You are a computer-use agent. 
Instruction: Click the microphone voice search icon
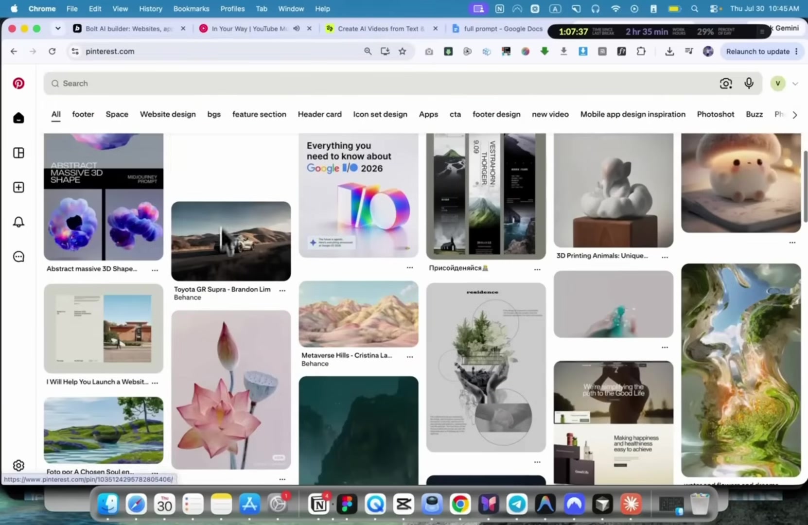pos(749,84)
